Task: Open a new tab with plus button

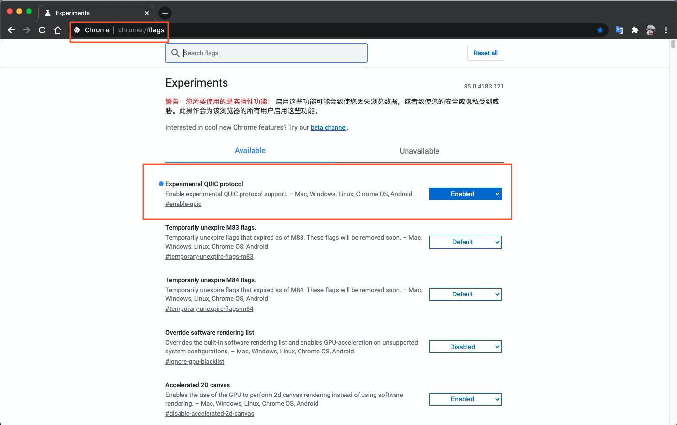Action: (x=165, y=13)
